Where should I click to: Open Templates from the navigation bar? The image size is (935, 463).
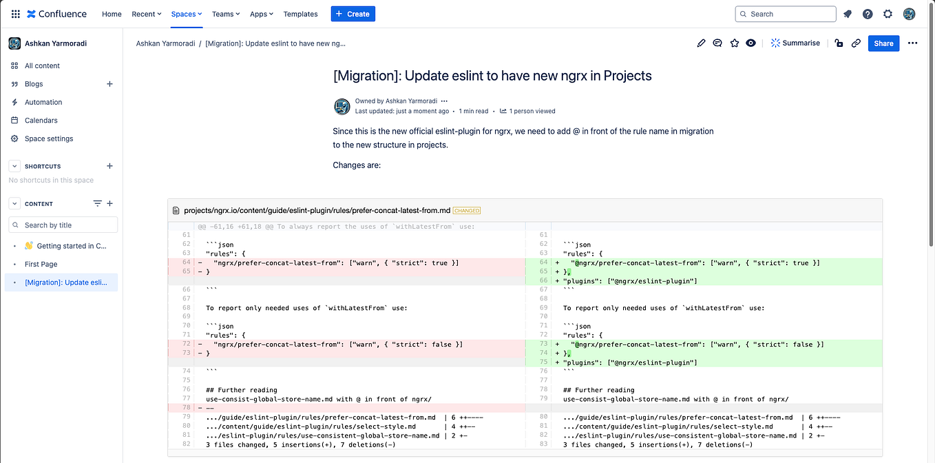[x=299, y=14]
